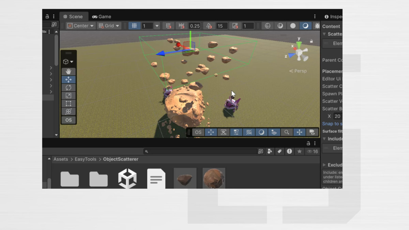This screenshot has height=230, width=409.
Task: Select the rock mesh asset thumbnail
Action: pos(185,178)
